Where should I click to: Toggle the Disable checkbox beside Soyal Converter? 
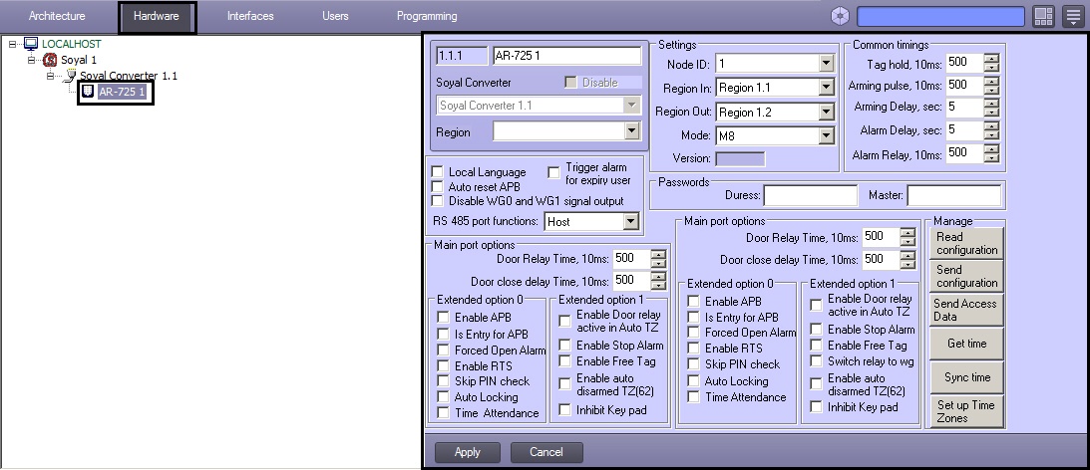(570, 83)
